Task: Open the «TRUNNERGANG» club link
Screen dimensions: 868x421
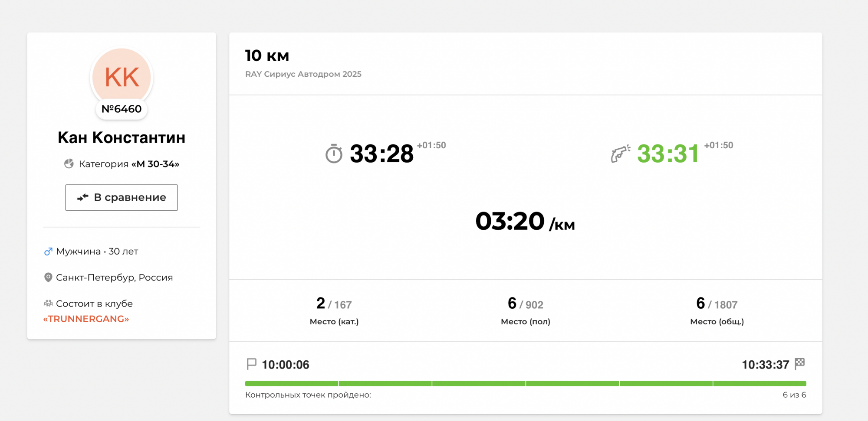Action: [86, 319]
